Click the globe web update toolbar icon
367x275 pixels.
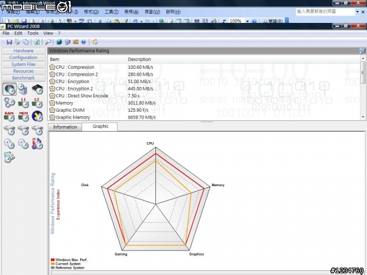[x=59, y=42]
